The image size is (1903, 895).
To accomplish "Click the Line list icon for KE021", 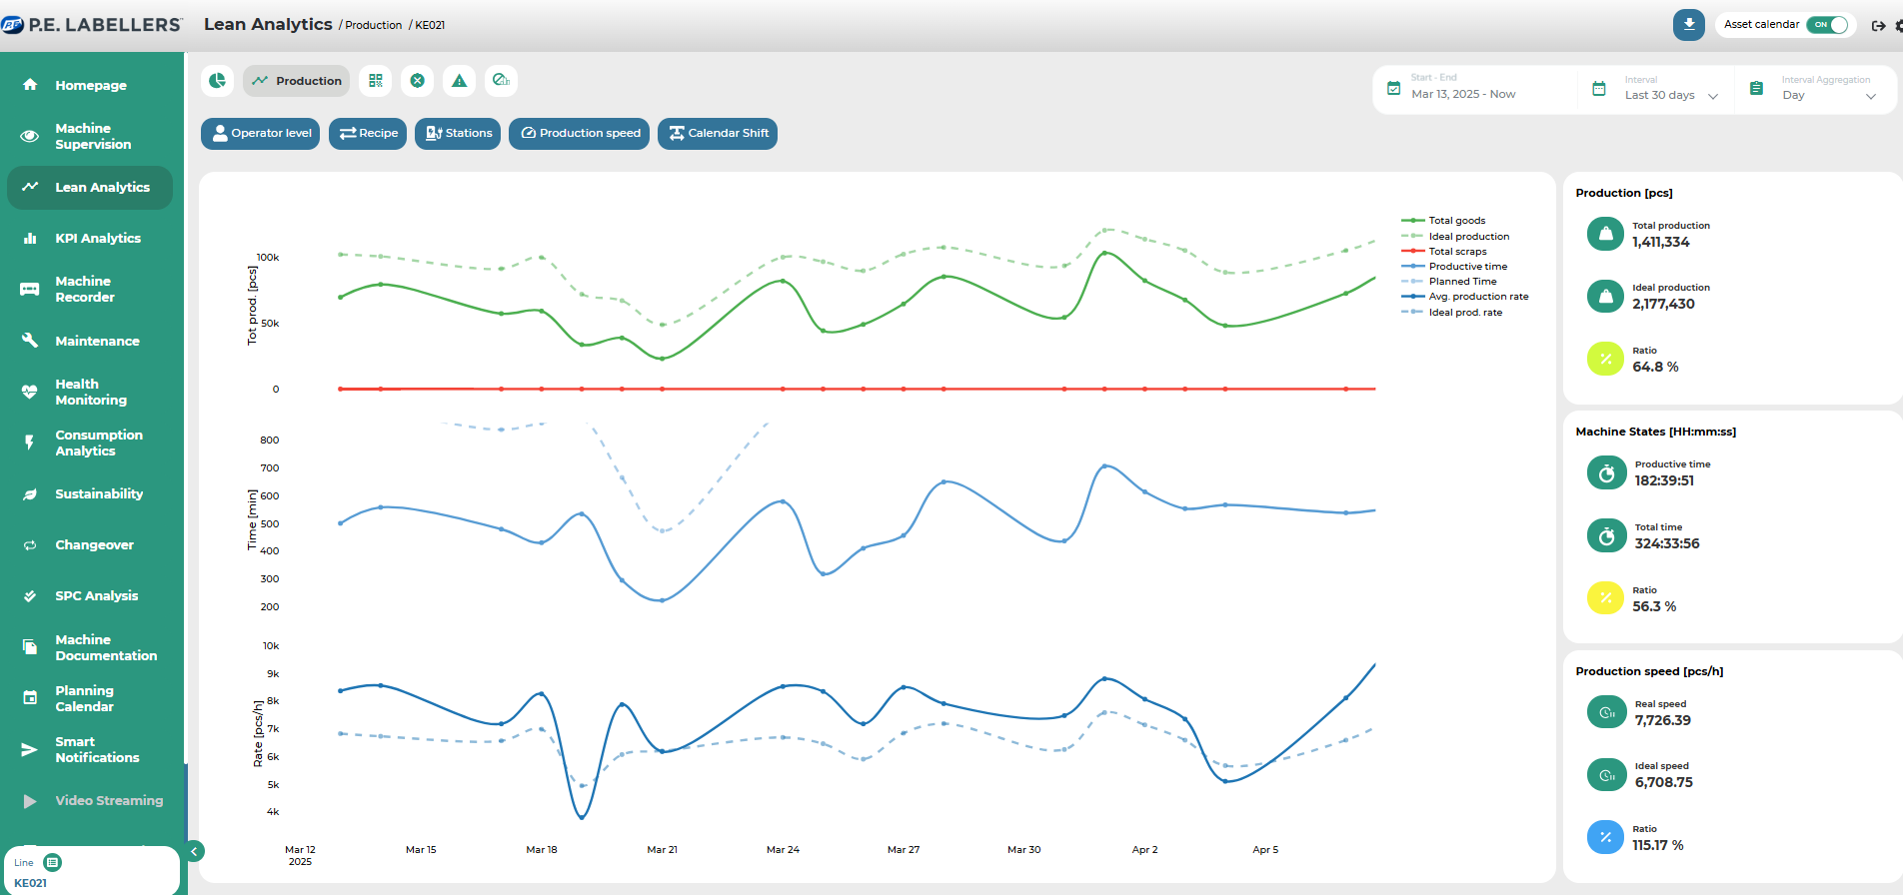I will pyautogui.click(x=53, y=862).
